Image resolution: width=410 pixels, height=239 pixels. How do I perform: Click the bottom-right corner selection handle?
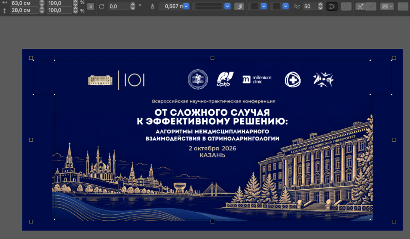click(x=394, y=221)
